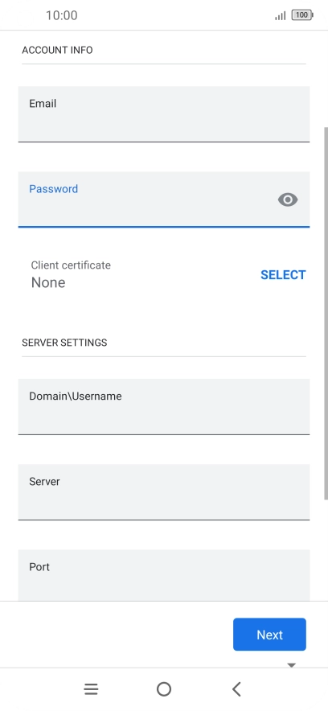Tap the Android back arrow
Image resolution: width=328 pixels, height=711 pixels.
(236, 689)
